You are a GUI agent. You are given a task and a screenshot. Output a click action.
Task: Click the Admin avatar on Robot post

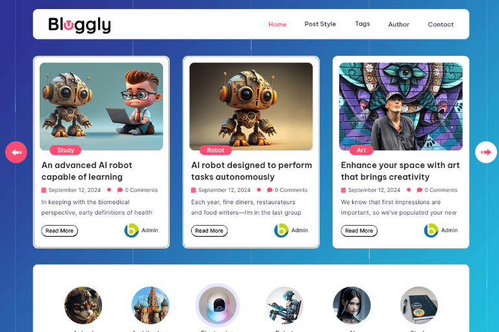[281, 230]
